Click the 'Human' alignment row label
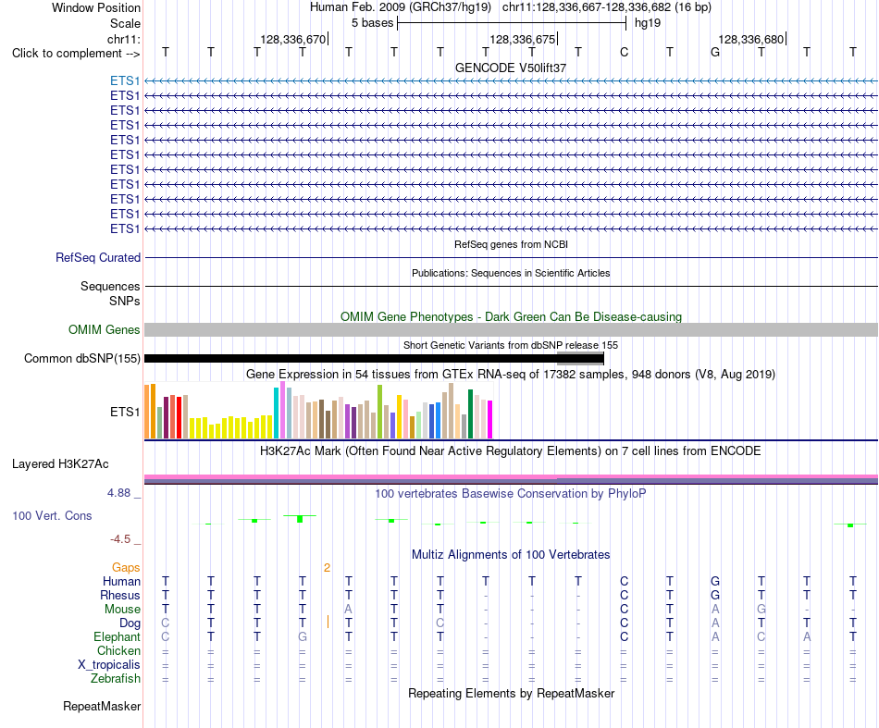 121,582
